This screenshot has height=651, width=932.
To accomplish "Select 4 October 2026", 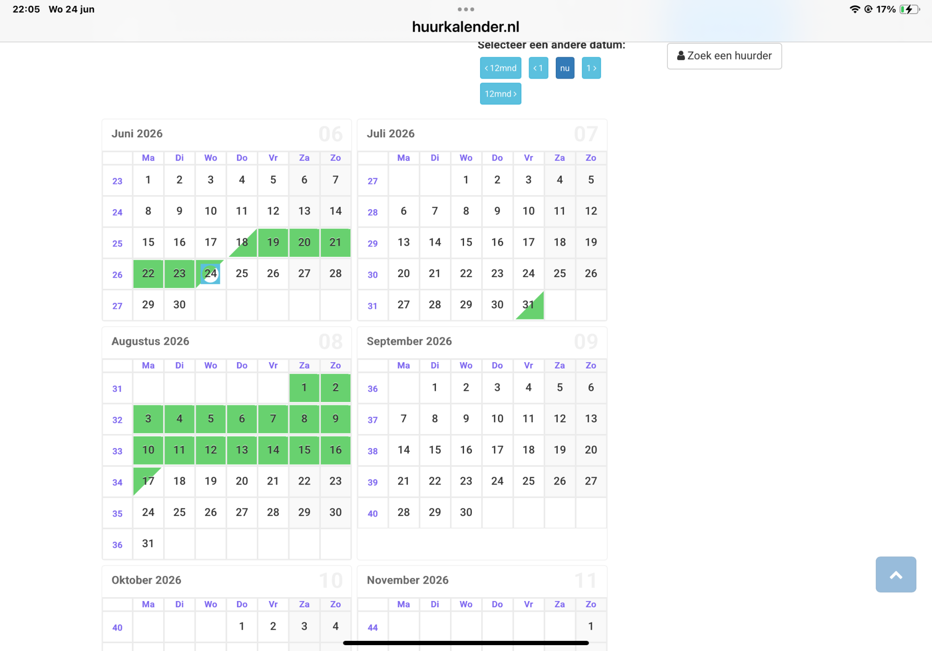I will 335,626.
